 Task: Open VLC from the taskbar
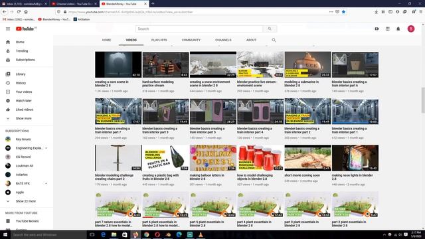201,234
